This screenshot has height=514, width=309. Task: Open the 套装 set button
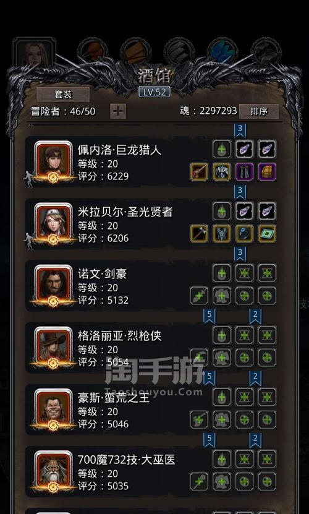coord(62,95)
